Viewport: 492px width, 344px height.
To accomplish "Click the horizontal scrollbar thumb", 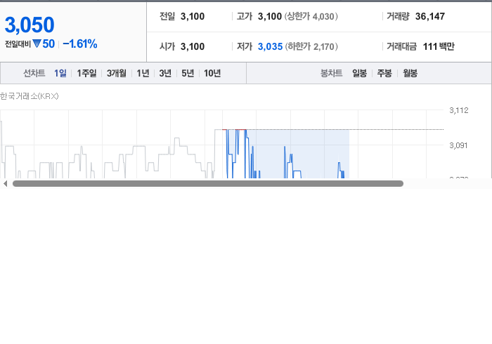I will [208, 184].
